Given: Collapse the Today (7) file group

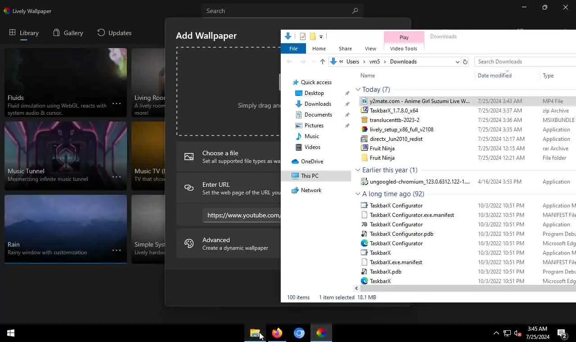Looking at the screenshot, I should [358, 90].
